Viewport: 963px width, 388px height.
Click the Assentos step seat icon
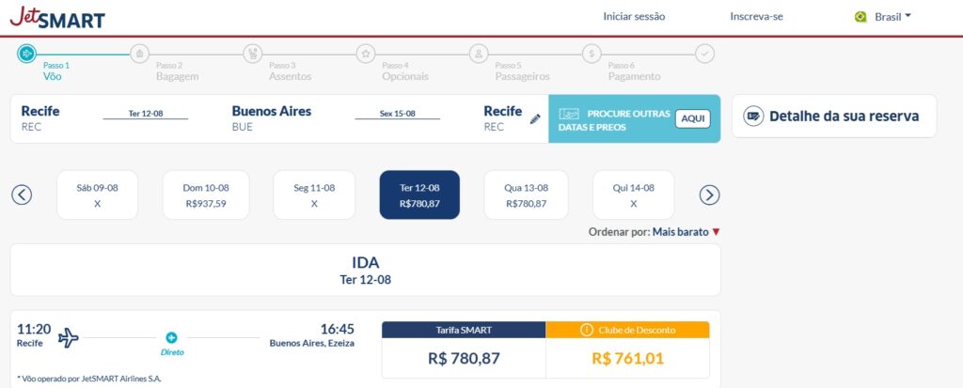[253, 53]
